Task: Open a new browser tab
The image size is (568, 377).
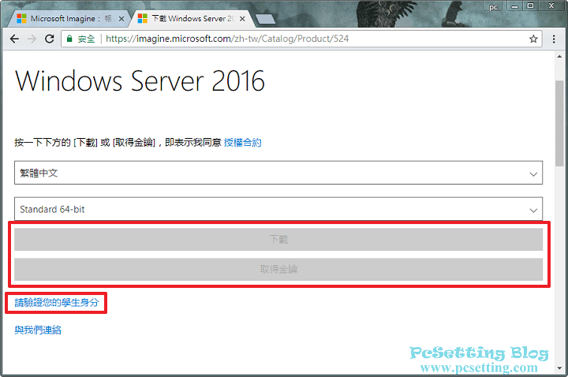Action: pos(265,18)
